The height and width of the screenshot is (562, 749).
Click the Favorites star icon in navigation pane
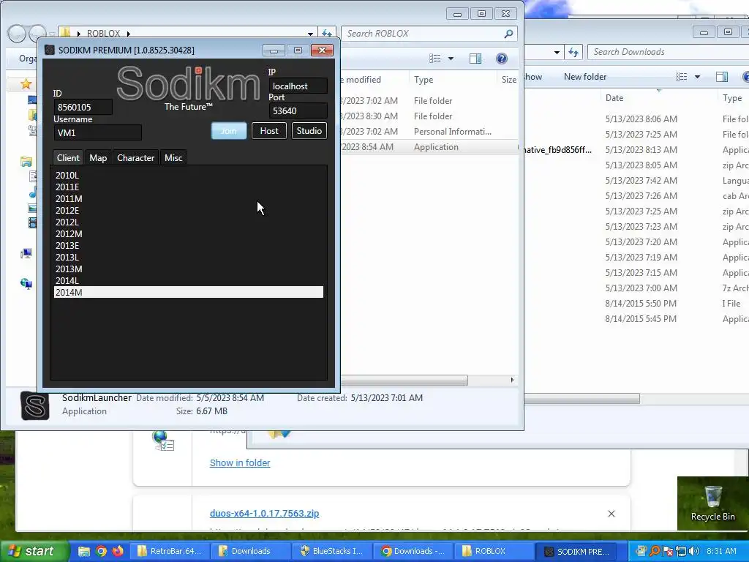tap(26, 84)
